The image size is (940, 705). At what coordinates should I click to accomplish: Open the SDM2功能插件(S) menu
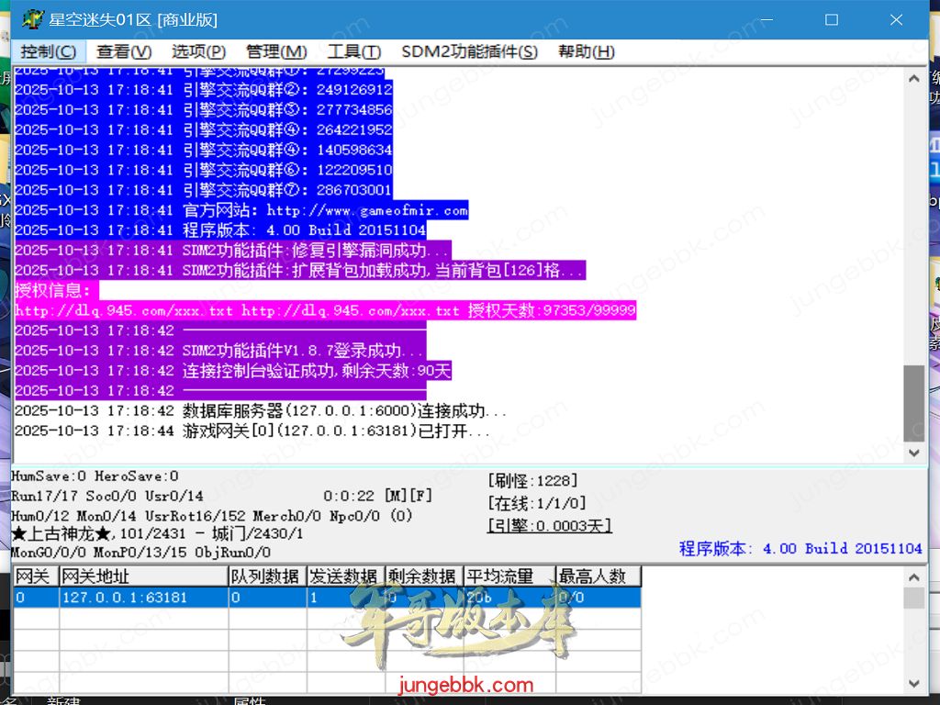(469, 52)
